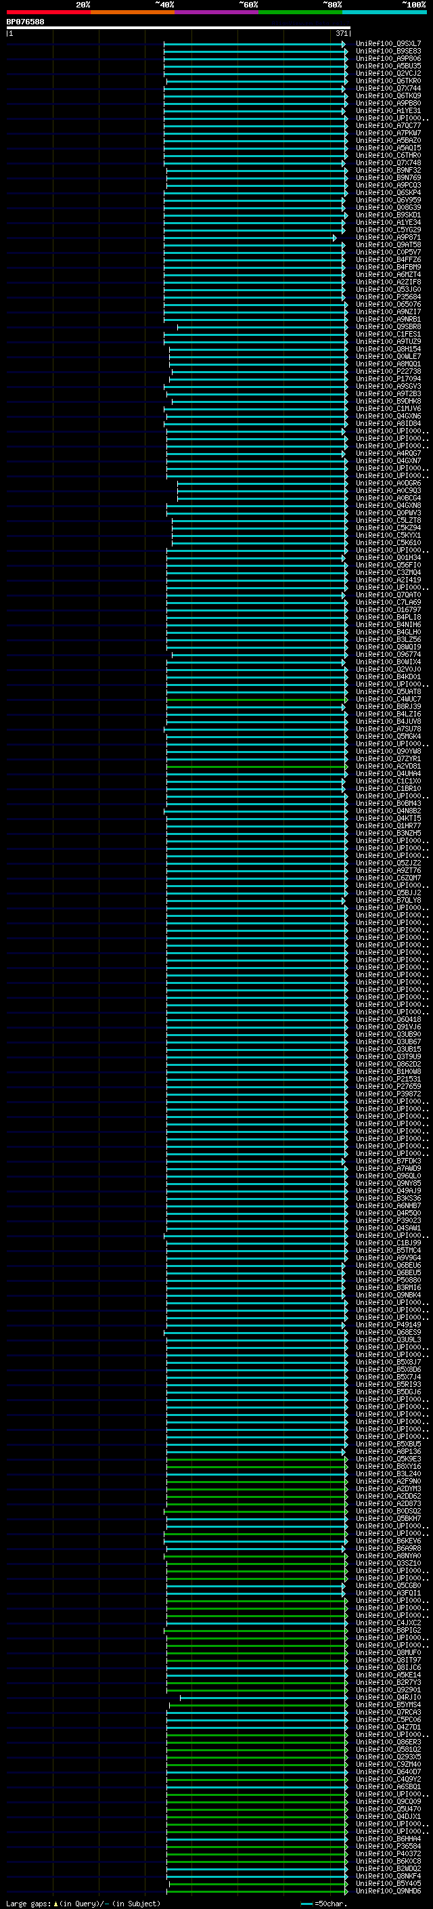
Task: Select hit label UniRef100_A5BAZ0
Action: 388,140
